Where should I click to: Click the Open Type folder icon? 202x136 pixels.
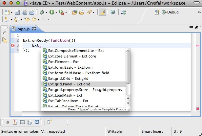click(74, 12)
